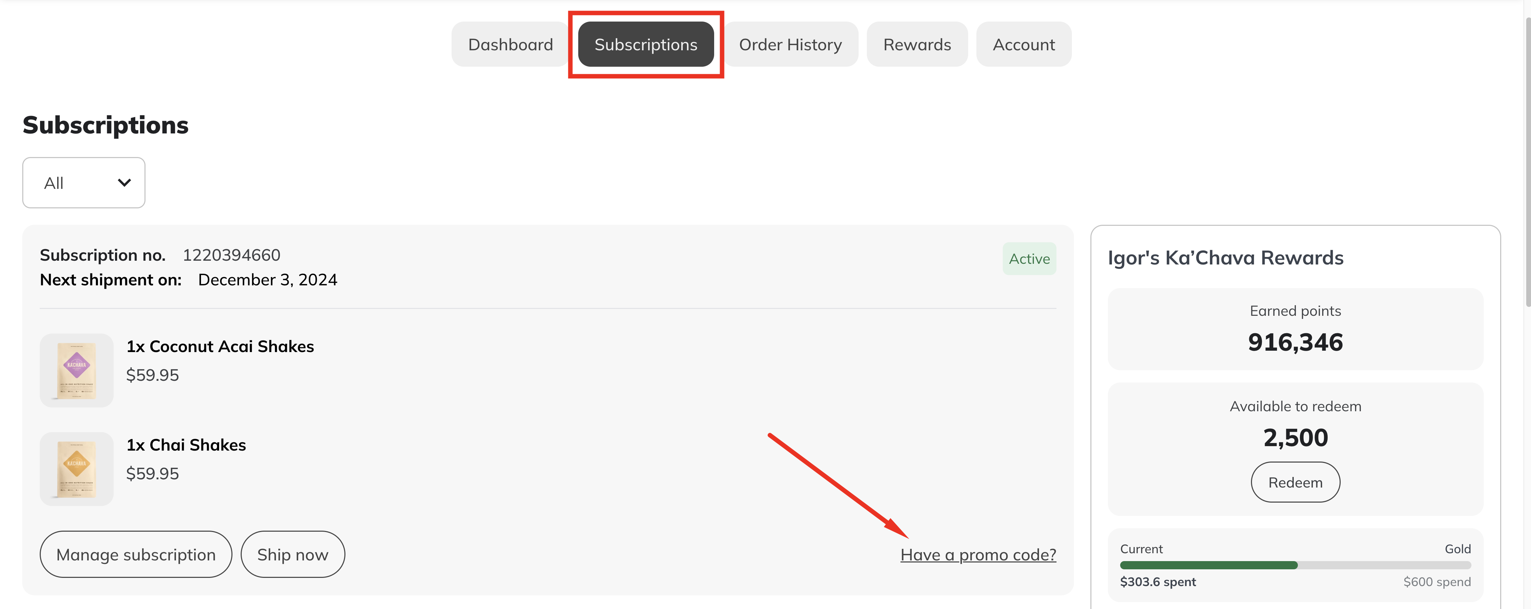The image size is (1531, 609).
Task: Open the Have a promo code link
Action: pos(978,555)
